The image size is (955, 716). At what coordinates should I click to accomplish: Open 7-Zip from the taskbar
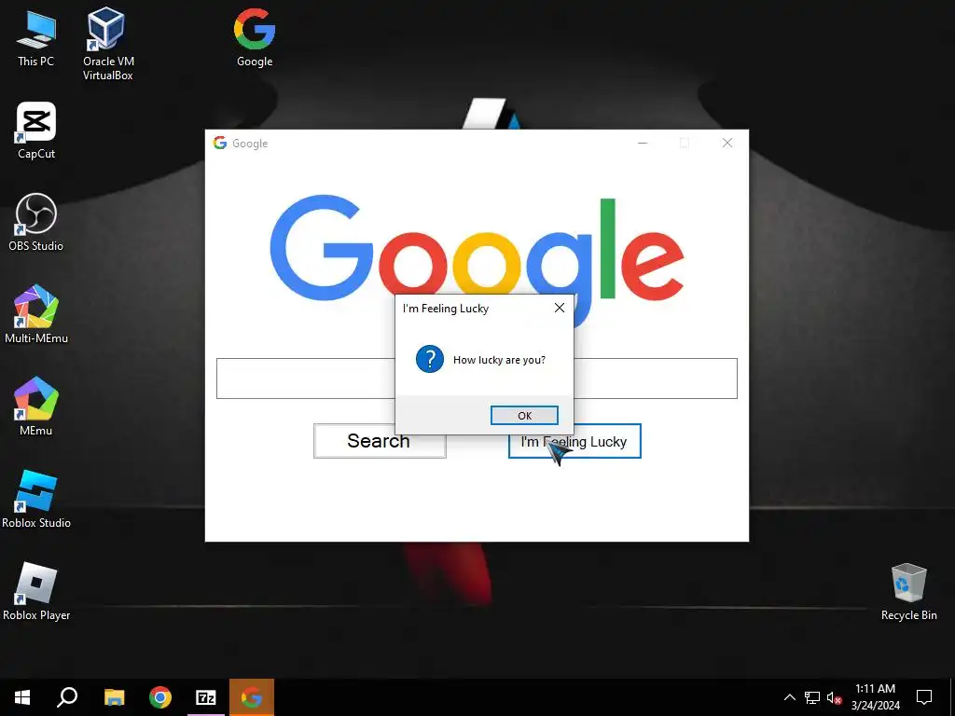pyautogui.click(x=206, y=697)
